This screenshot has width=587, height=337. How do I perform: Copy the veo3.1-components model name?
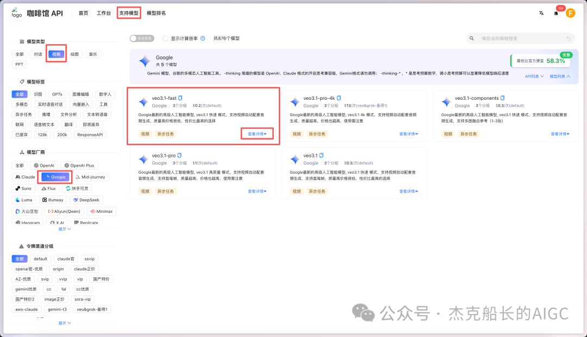(x=502, y=98)
